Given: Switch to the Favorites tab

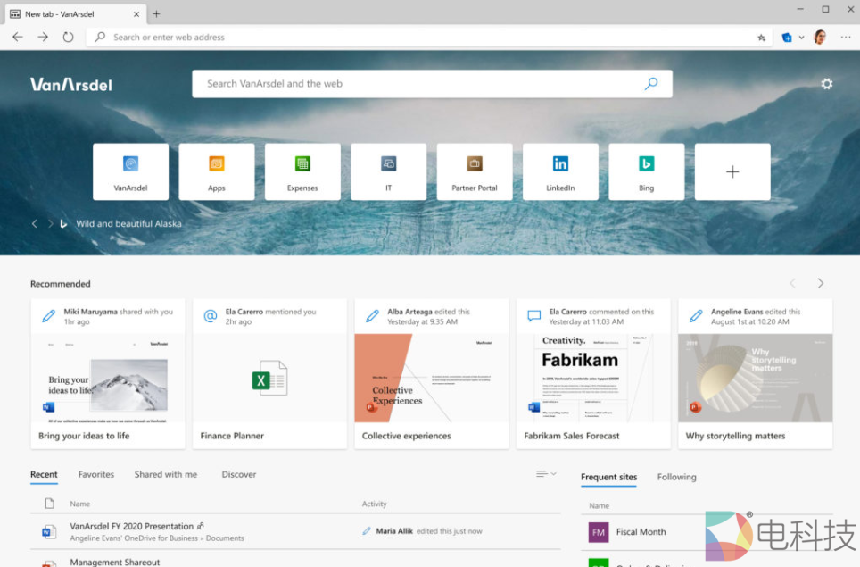Looking at the screenshot, I should pos(95,475).
